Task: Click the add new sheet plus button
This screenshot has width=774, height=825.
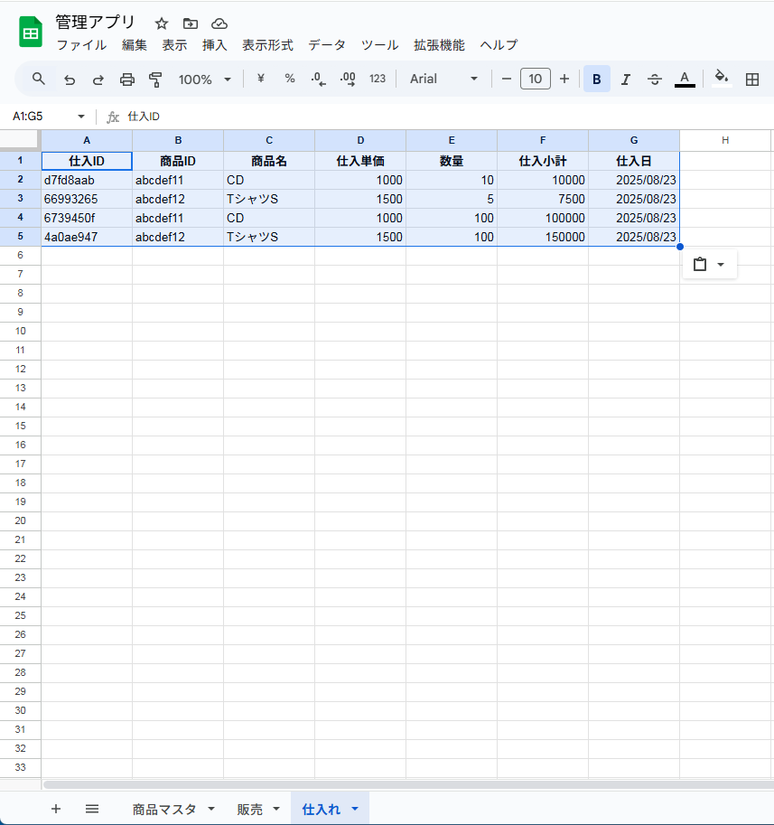Action: tap(56, 809)
